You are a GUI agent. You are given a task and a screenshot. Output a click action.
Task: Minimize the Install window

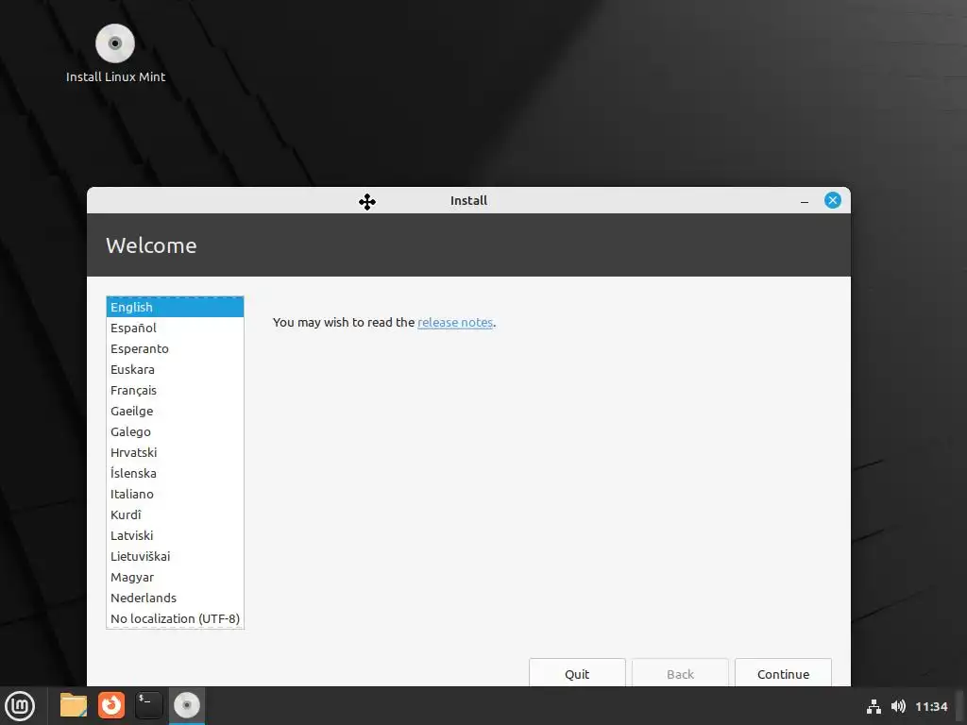pyautogui.click(x=805, y=201)
